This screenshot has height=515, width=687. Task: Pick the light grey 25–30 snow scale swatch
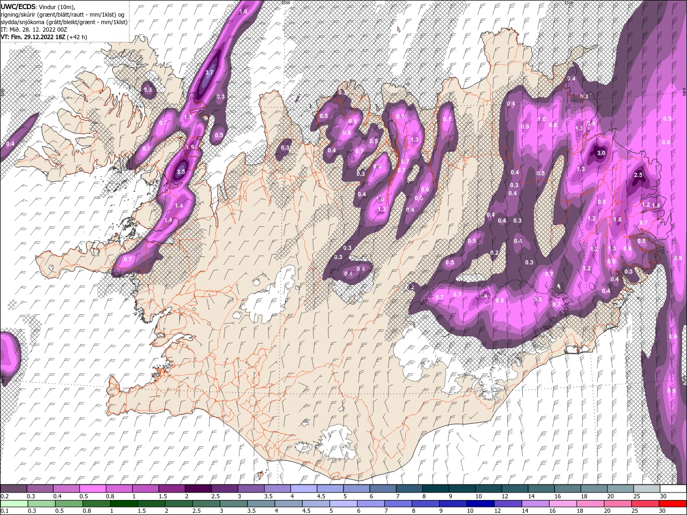click(646, 489)
